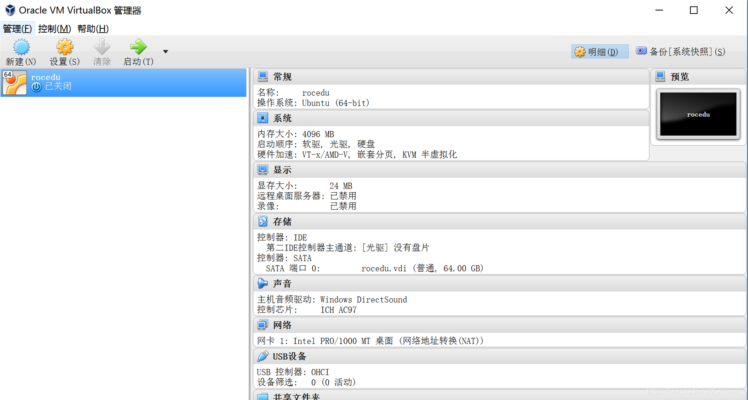748x400 pixels.
Task: Open the dropdown arrow beside 启动(T)
Action: (x=166, y=51)
